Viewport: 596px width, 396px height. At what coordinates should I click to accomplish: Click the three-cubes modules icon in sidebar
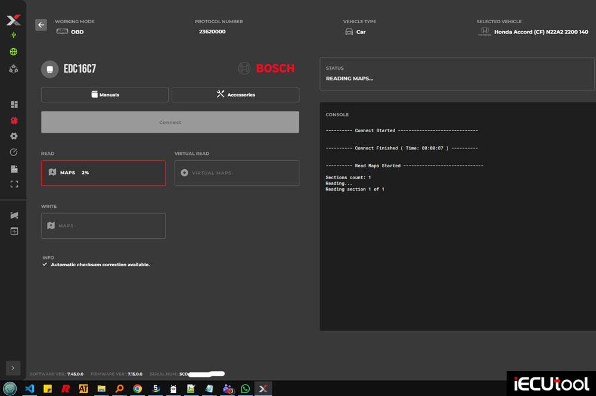14,69
